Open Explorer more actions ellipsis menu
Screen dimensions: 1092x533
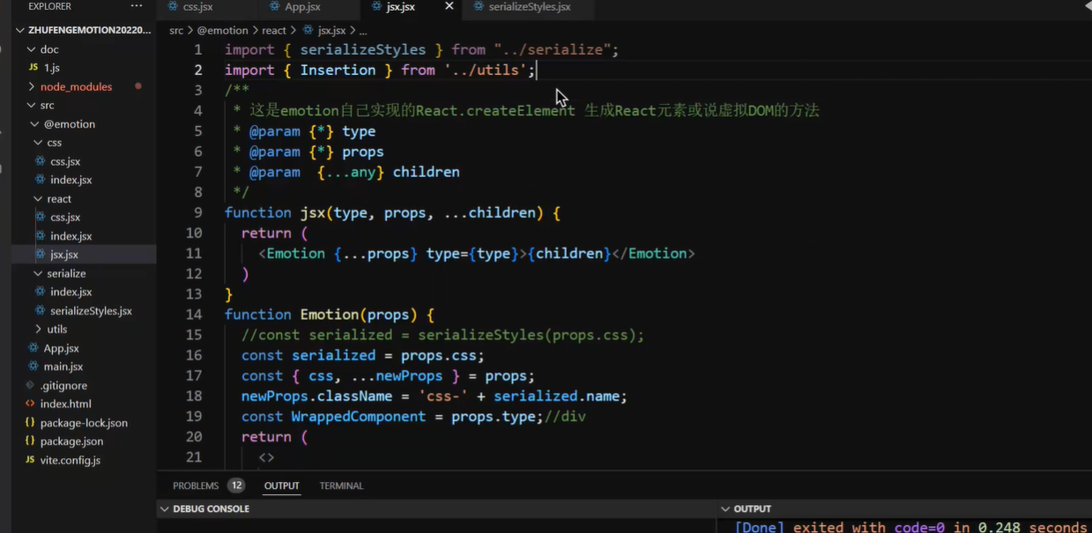136,6
